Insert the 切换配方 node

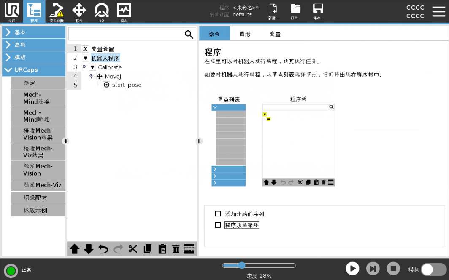click(38, 198)
